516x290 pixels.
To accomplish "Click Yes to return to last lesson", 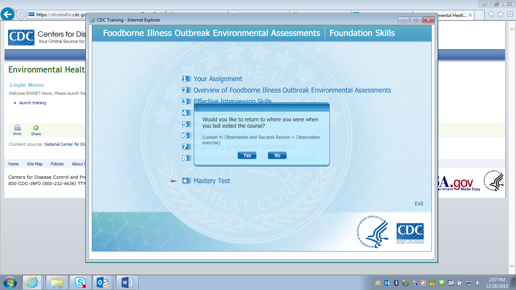I will (247, 156).
